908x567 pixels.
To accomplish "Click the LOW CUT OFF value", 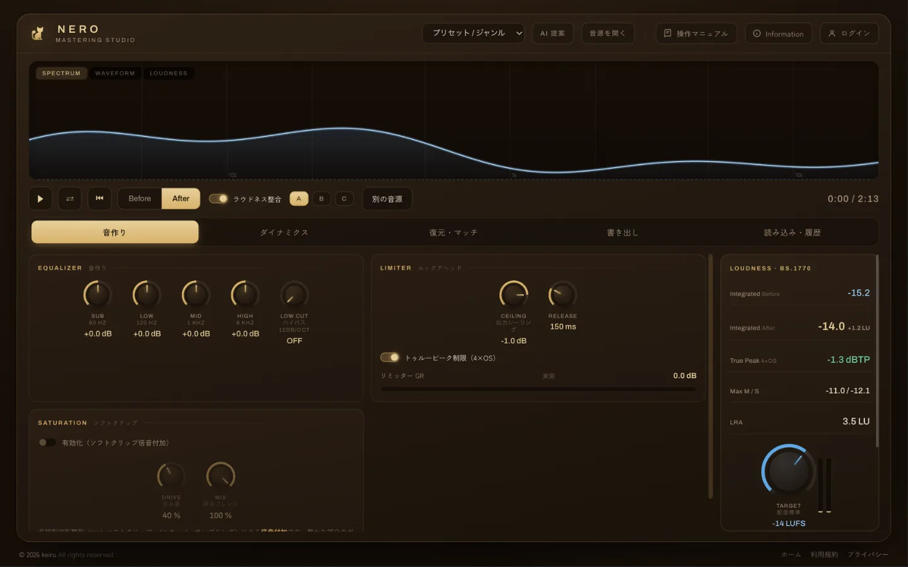I will 294,341.
